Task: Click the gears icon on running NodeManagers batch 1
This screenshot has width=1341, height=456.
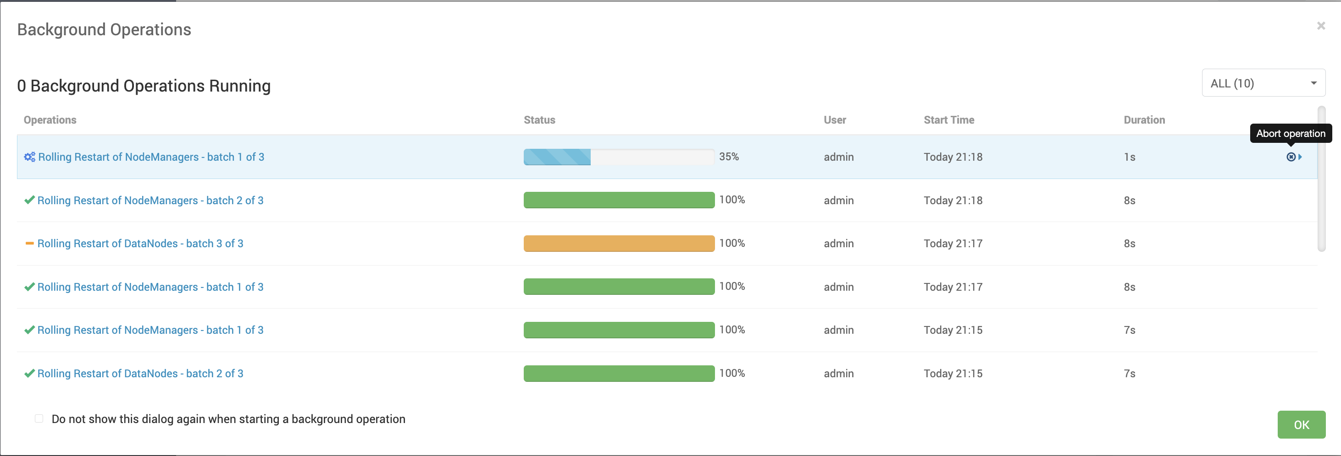Action: coord(30,157)
